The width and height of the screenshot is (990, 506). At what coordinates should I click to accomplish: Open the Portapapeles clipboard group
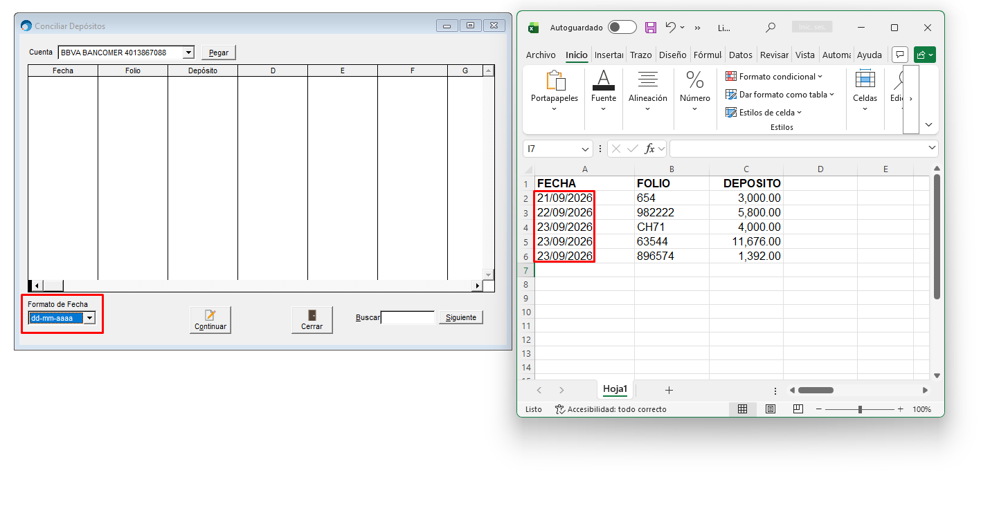coord(555,91)
